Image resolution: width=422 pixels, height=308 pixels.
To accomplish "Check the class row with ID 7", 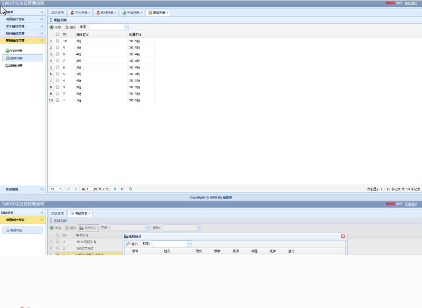I will tap(58, 61).
